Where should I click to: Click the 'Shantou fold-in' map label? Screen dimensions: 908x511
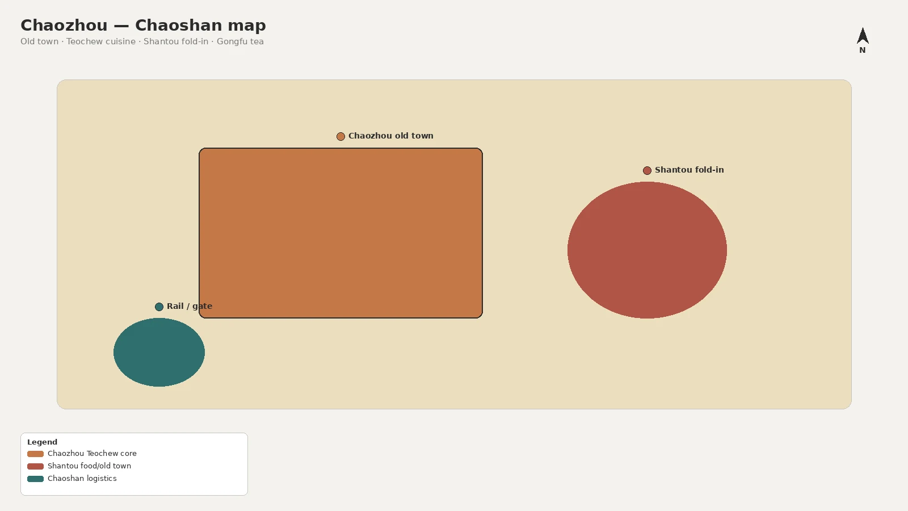pos(690,170)
